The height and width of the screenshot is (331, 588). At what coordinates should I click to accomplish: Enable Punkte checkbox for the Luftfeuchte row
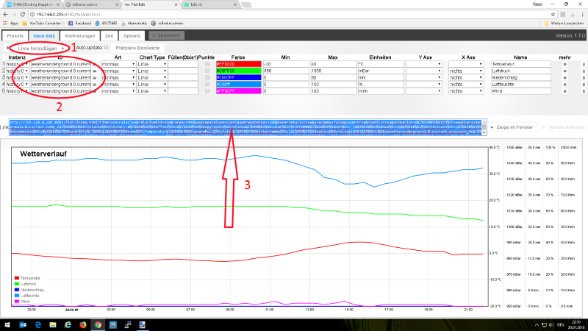tap(207, 85)
